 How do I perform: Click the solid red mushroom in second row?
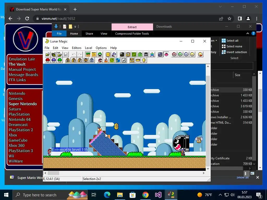pyautogui.click(x=48, y=60)
